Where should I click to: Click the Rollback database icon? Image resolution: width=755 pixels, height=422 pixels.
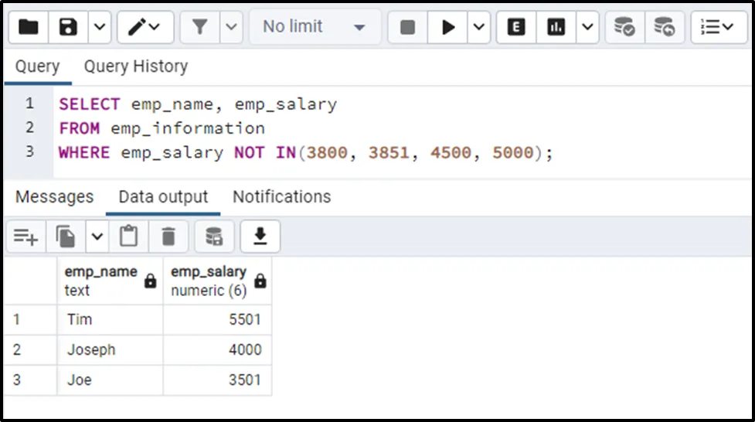click(x=664, y=27)
